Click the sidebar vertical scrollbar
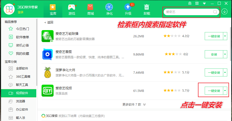232x121 pixels. click(x=37, y=52)
